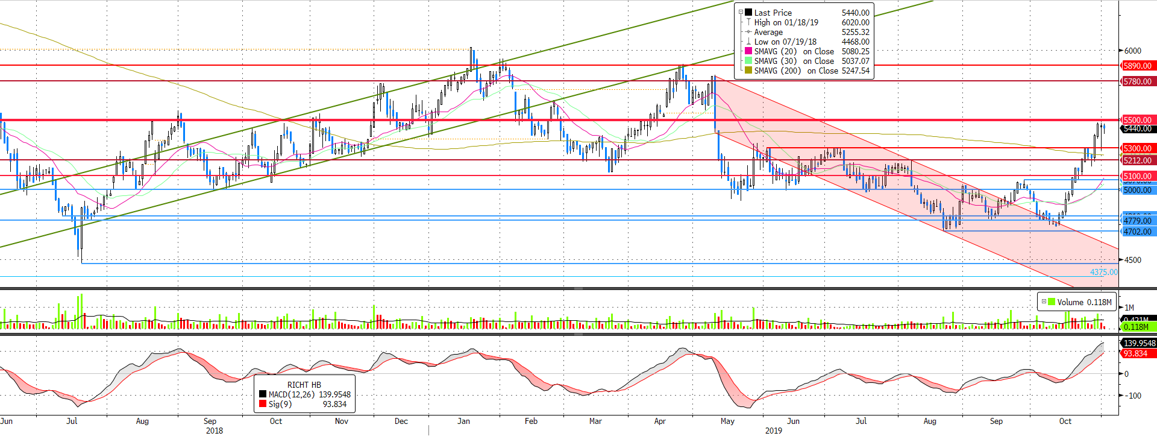Click the Low on 07/19/18 marker icon

pos(748,42)
